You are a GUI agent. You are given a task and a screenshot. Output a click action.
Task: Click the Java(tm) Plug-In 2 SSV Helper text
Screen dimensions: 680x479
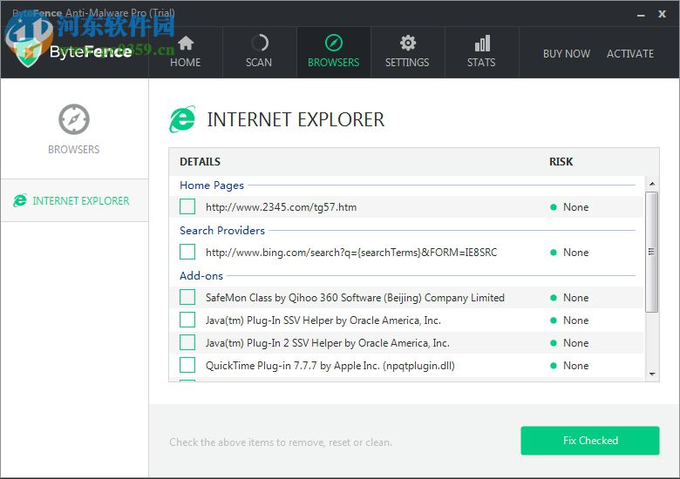(328, 342)
